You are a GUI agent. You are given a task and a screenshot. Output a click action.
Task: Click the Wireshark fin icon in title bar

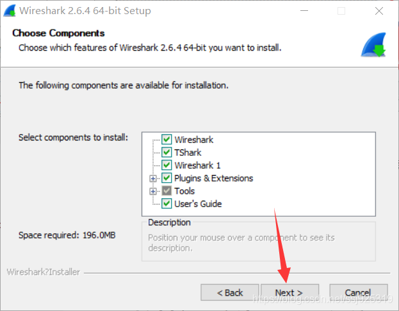click(10, 11)
